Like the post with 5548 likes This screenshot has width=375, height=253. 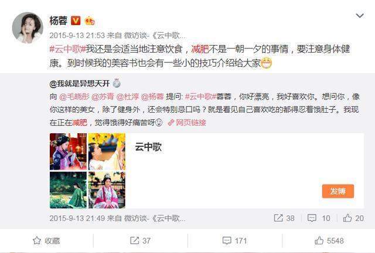tap(329, 240)
